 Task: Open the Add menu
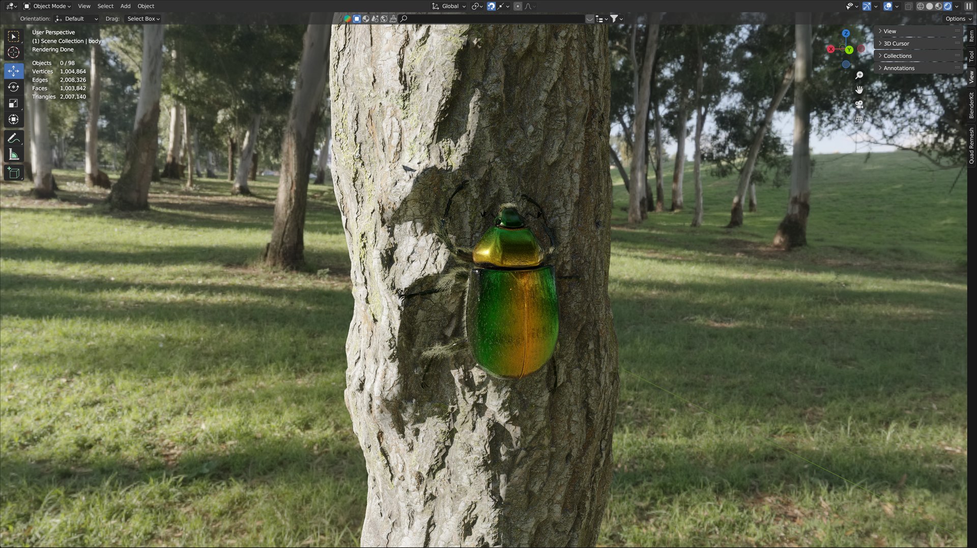[125, 6]
